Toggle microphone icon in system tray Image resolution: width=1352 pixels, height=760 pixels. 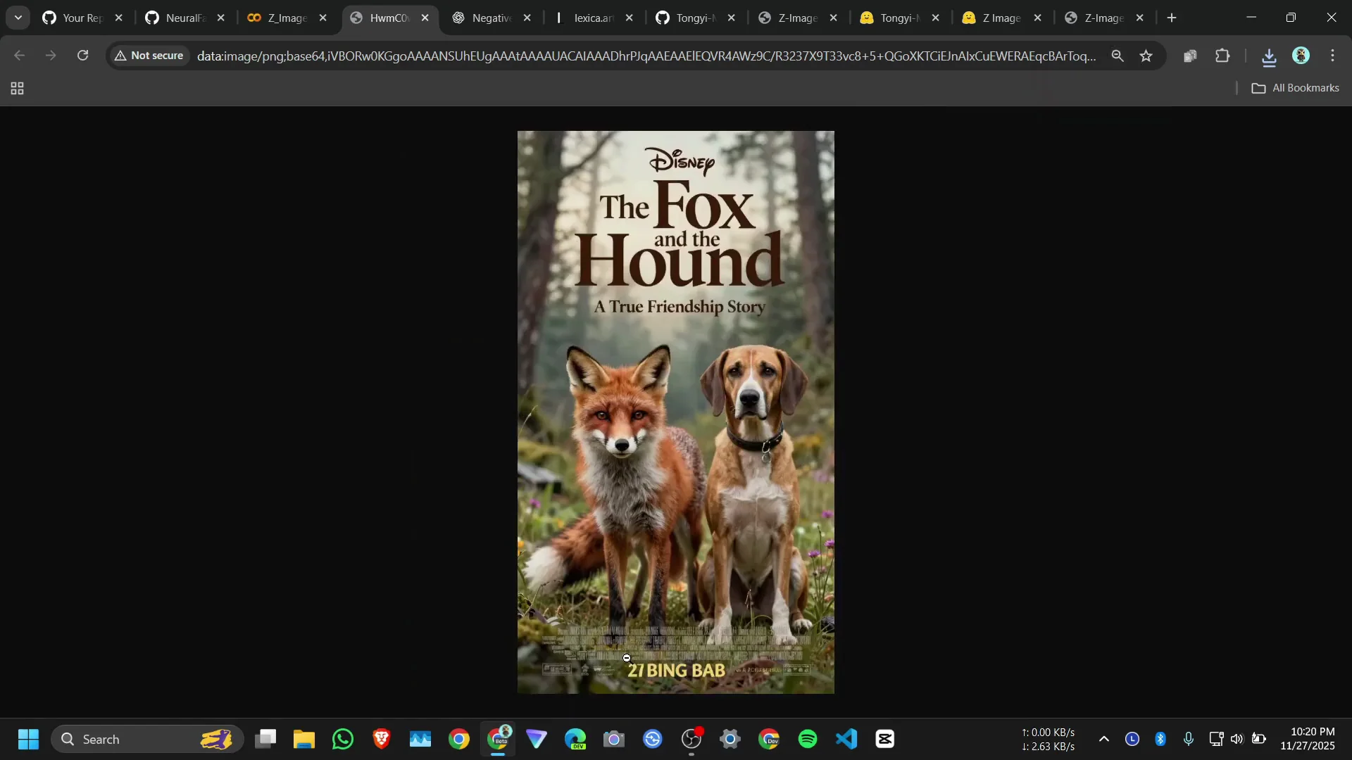coord(1189,739)
